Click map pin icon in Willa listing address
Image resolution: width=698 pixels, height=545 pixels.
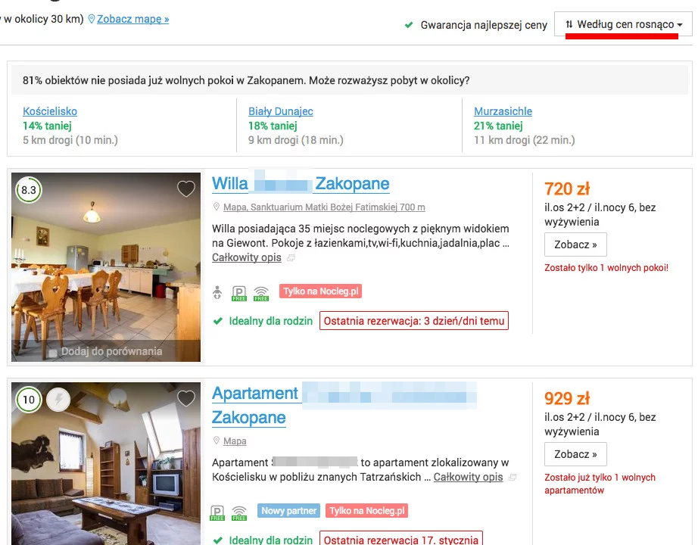[217, 207]
